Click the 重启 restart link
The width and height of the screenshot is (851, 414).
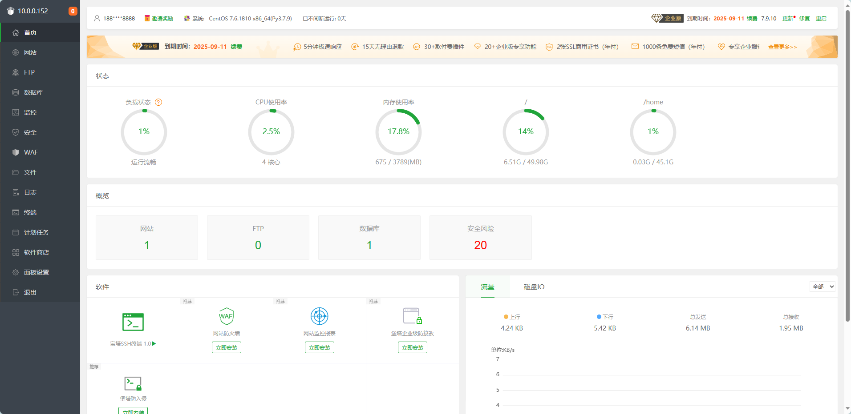coord(821,19)
